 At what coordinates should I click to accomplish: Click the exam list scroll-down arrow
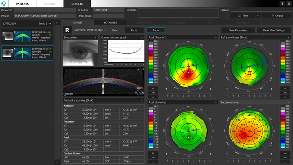point(57,162)
